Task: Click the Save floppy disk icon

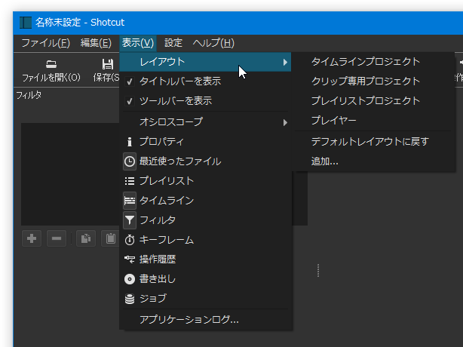Action: click(x=108, y=64)
